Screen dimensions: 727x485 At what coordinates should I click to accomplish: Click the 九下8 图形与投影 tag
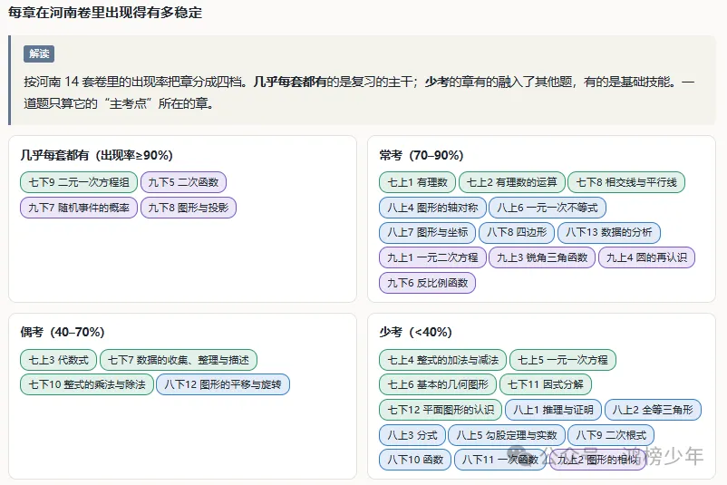pos(189,208)
